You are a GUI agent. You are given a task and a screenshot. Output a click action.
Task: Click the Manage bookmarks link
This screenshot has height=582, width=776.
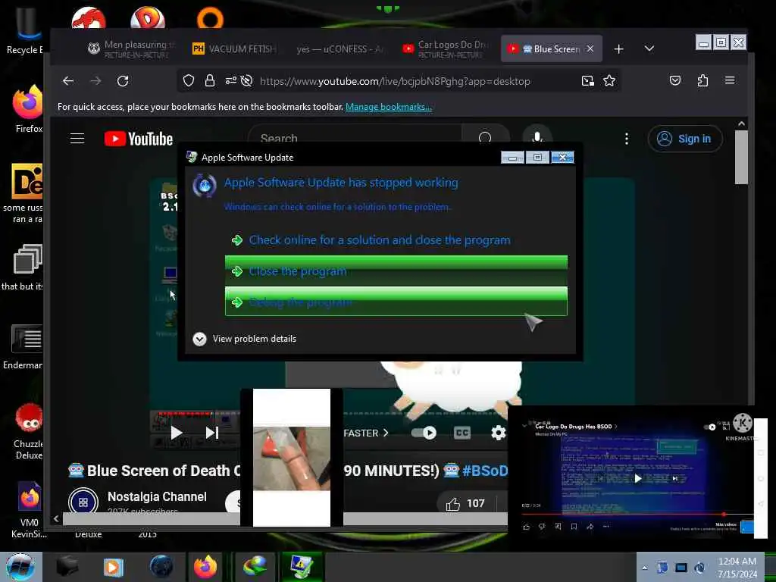[x=389, y=107]
